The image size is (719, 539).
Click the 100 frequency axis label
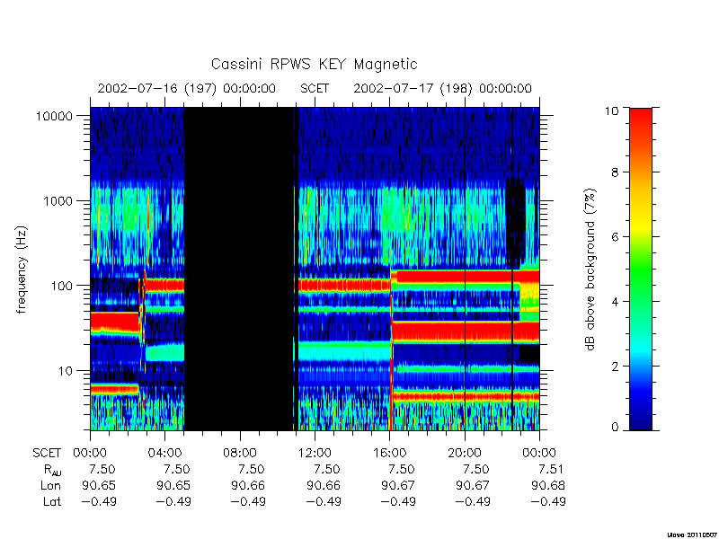pyautogui.click(x=61, y=286)
